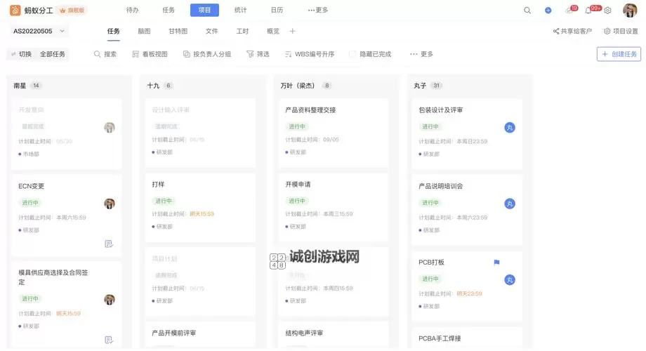Open top navigation 更多 menu
This screenshot has height=351, width=646.
pos(317,10)
